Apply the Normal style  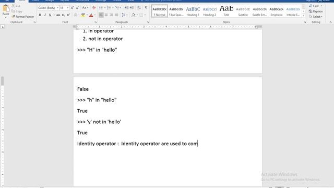(160, 11)
